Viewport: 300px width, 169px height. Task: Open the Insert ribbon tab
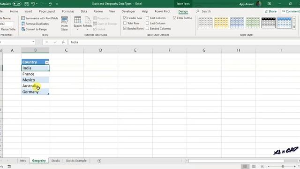click(x=28, y=11)
